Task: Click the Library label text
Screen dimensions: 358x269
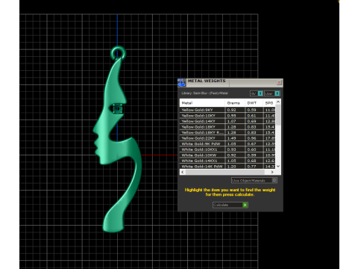Action: coord(205,93)
